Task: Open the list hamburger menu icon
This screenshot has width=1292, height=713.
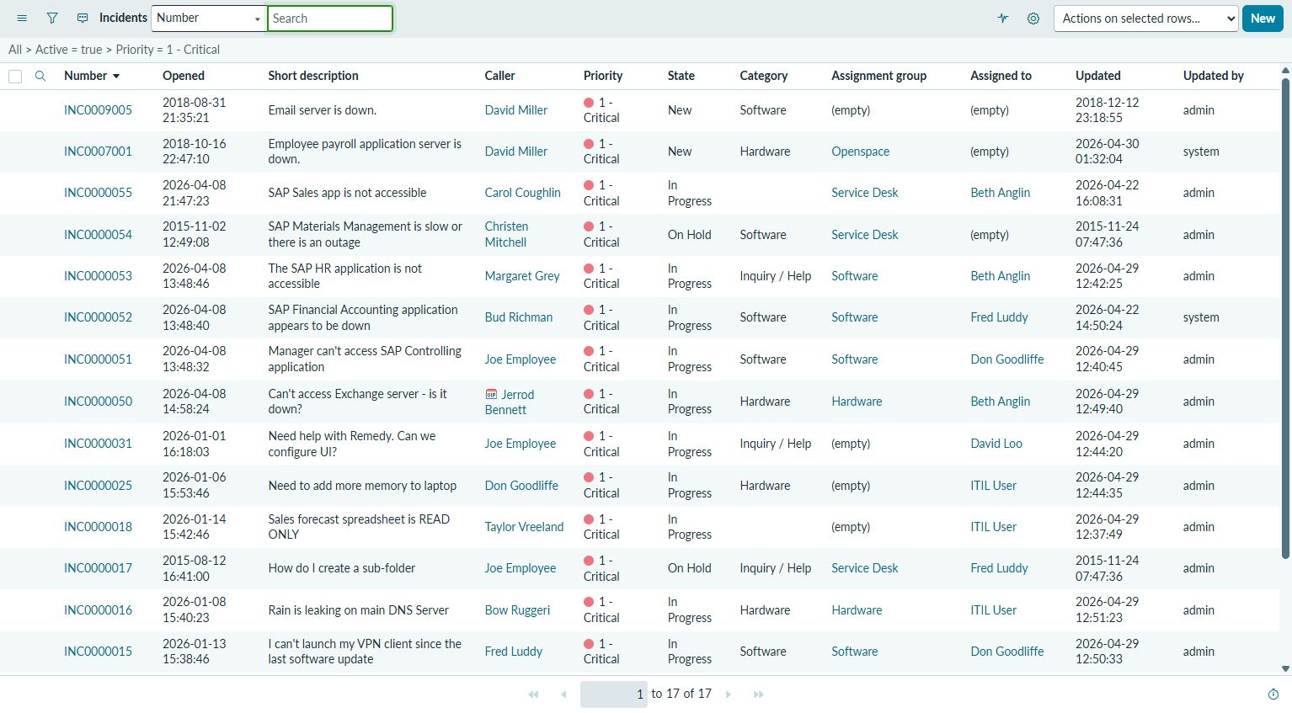Action: (22, 18)
